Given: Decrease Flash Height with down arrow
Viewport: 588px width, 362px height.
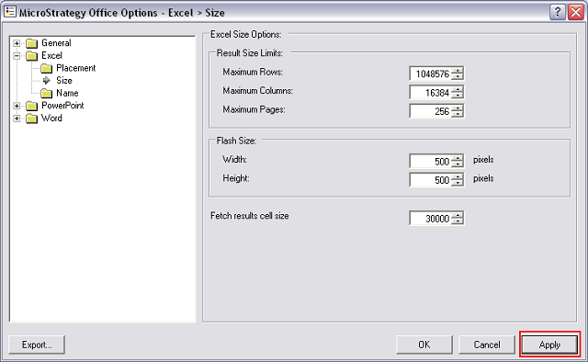Looking at the screenshot, I should pos(458,183).
